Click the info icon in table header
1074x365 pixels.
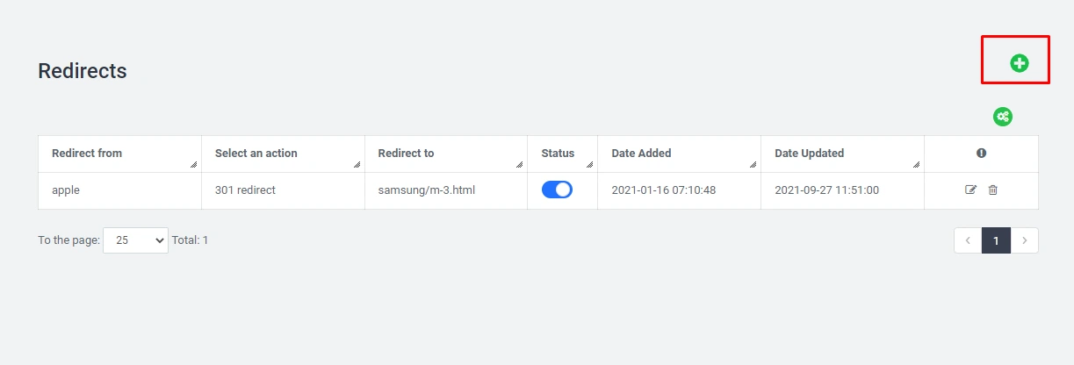pyautogui.click(x=981, y=153)
